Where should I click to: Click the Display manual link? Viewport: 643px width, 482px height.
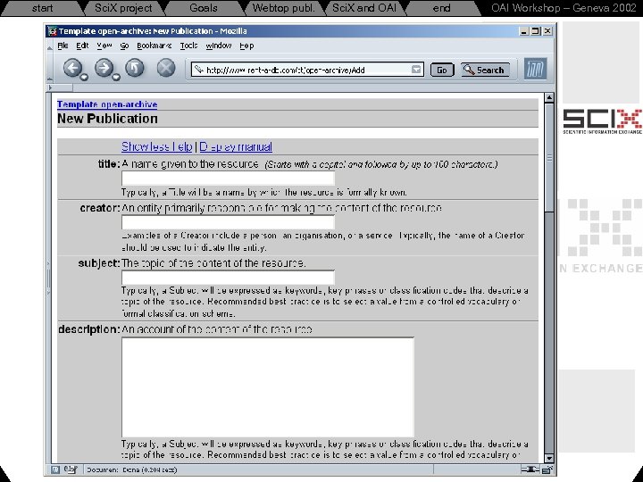(x=236, y=146)
